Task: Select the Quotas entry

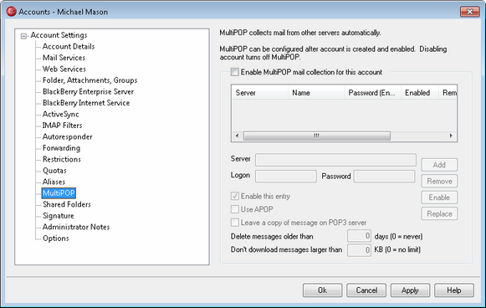Action: (54, 171)
